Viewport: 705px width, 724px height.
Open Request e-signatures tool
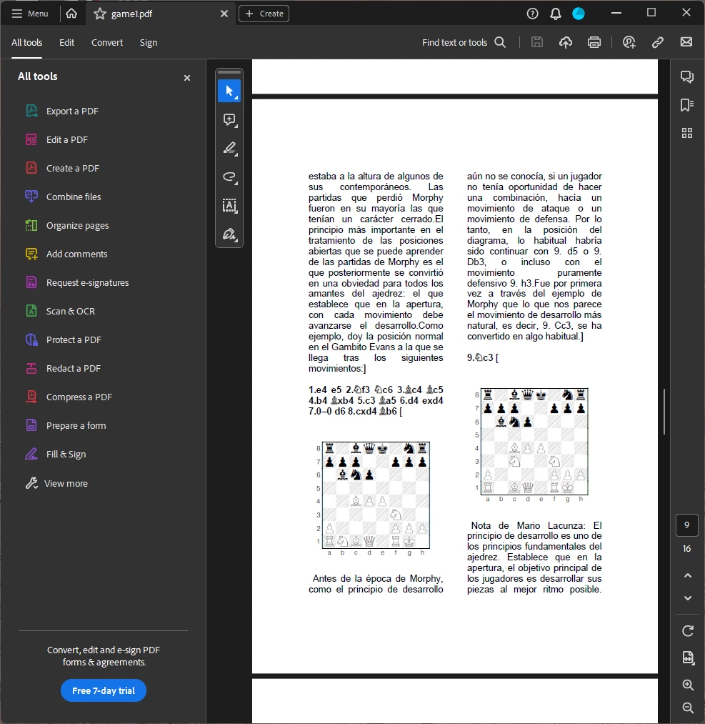click(x=77, y=283)
